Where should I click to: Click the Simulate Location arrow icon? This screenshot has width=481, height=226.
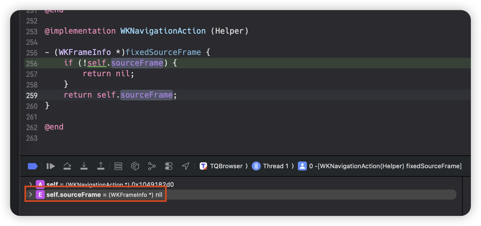186,166
